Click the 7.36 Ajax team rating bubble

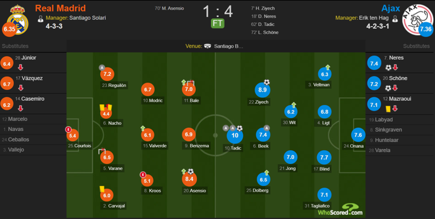point(425,29)
